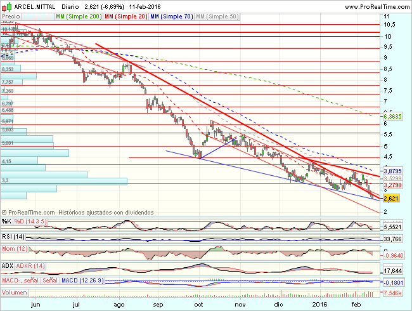Click the 4,15 volume profile price label
The image size is (412, 311).
pyautogui.click(x=6, y=161)
